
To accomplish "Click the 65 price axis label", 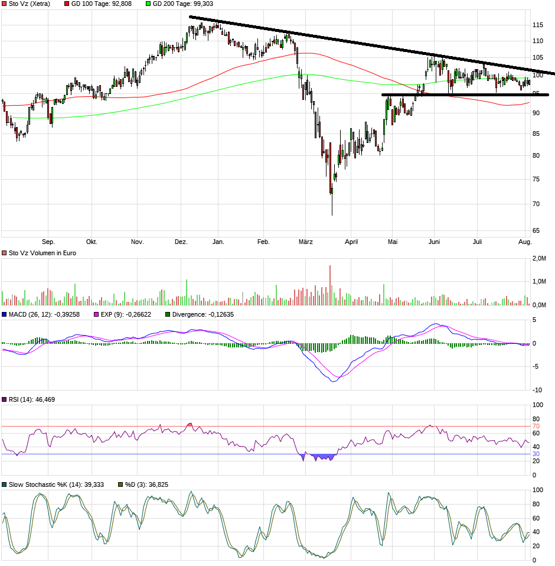I will (x=536, y=230).
